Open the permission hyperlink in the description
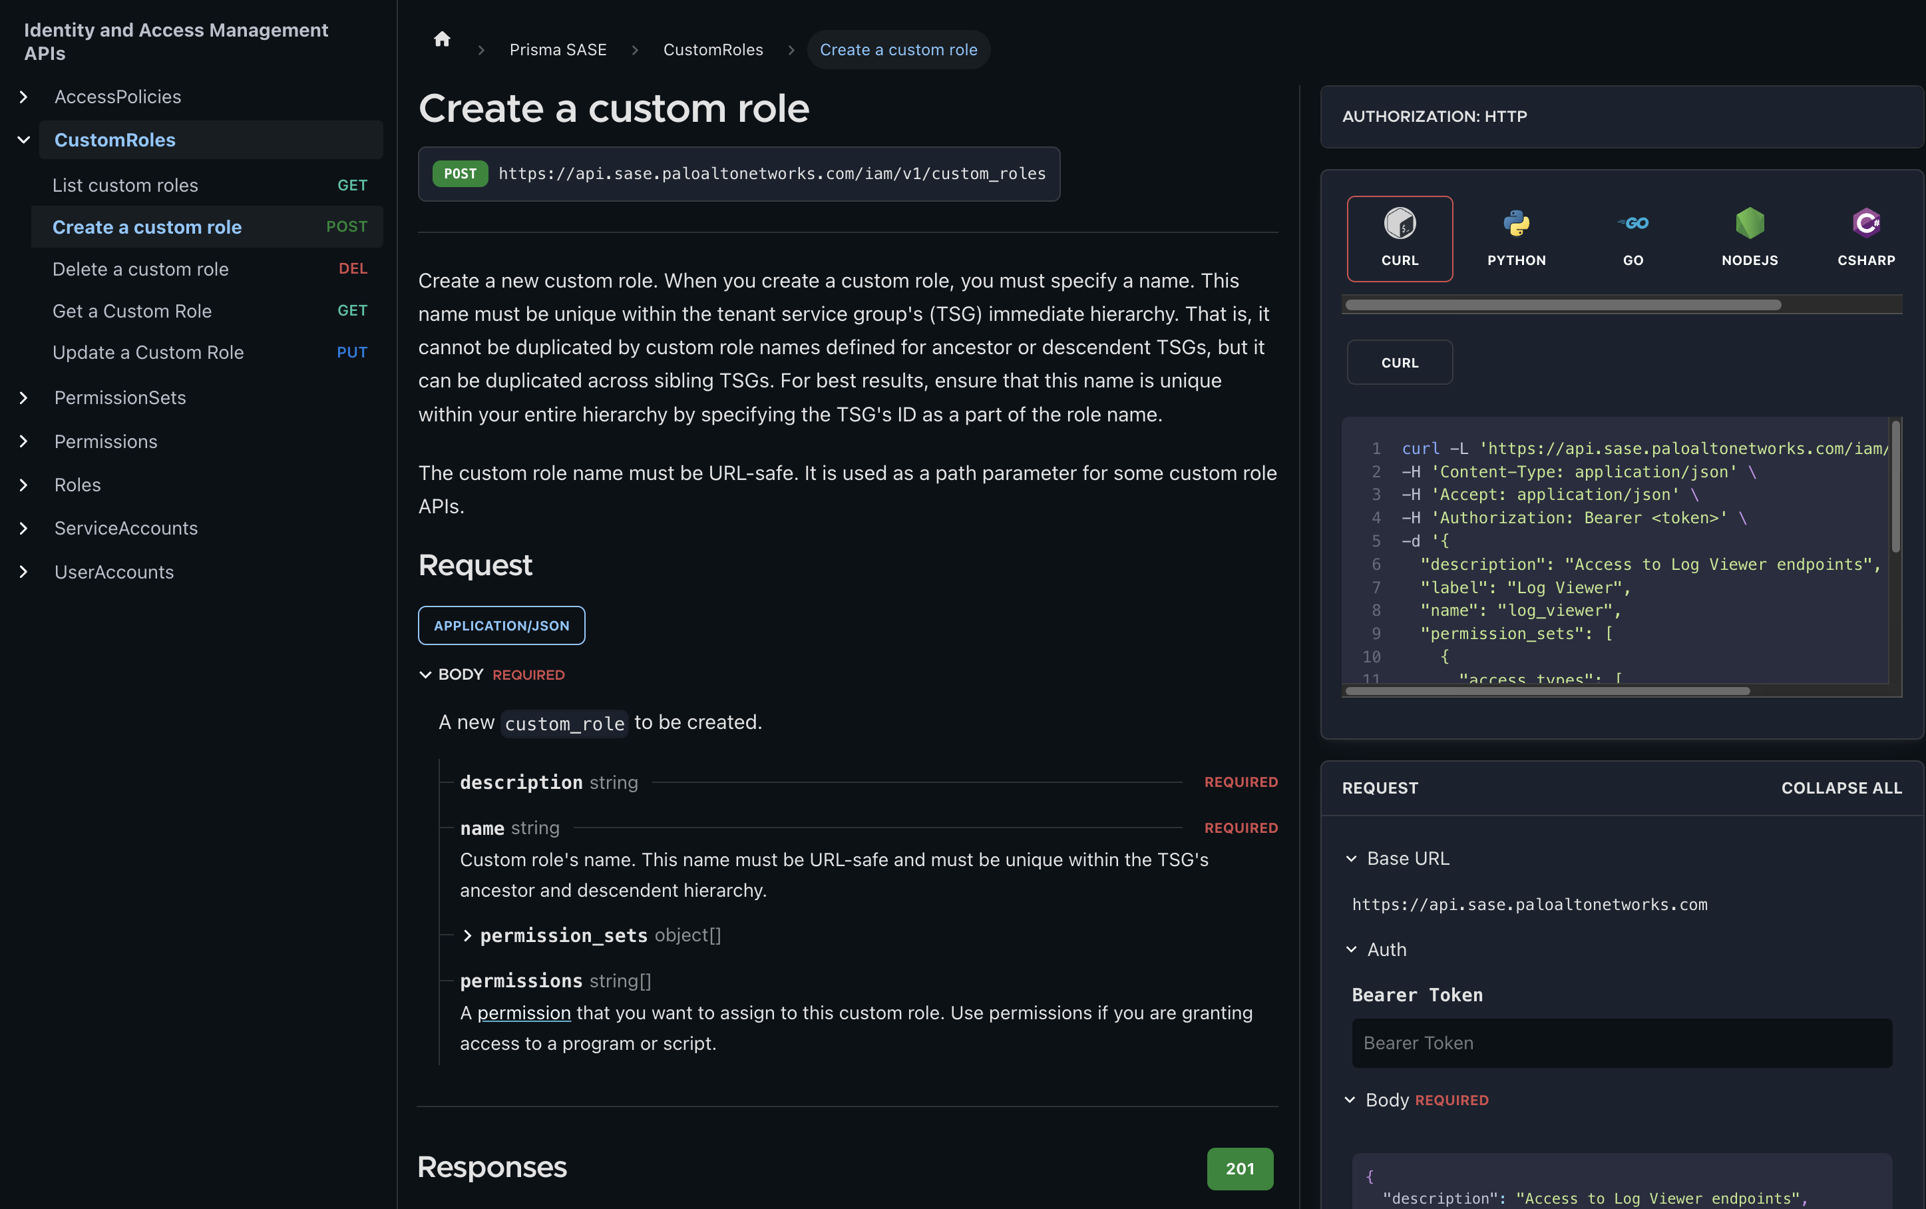 click(524, 1013)
